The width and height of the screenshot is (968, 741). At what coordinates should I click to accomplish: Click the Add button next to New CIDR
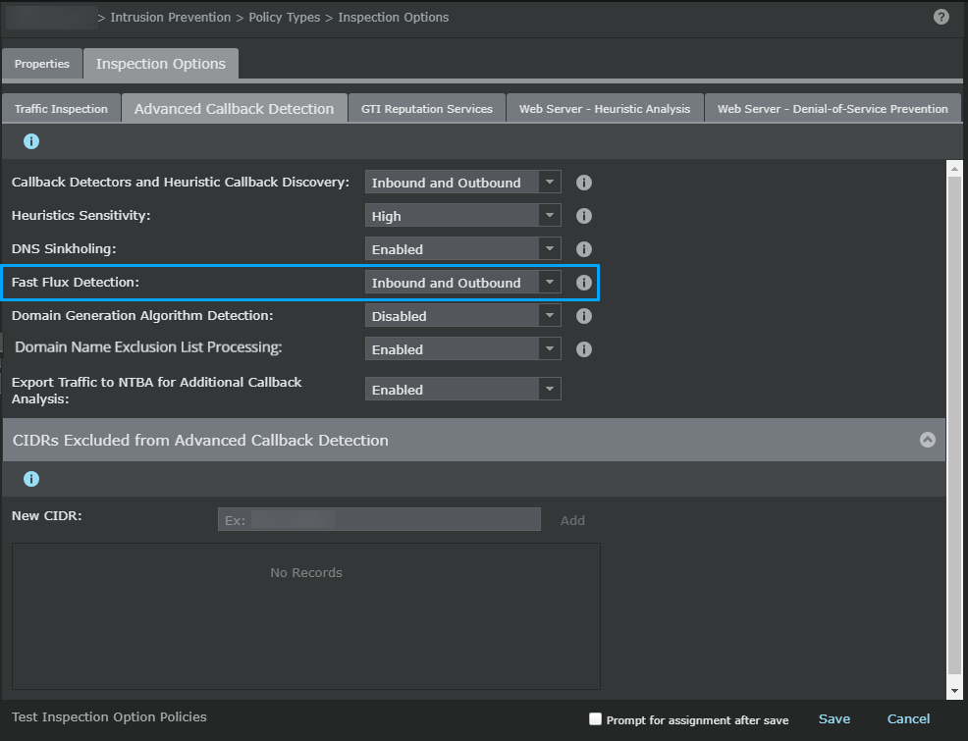coord(572,520)
